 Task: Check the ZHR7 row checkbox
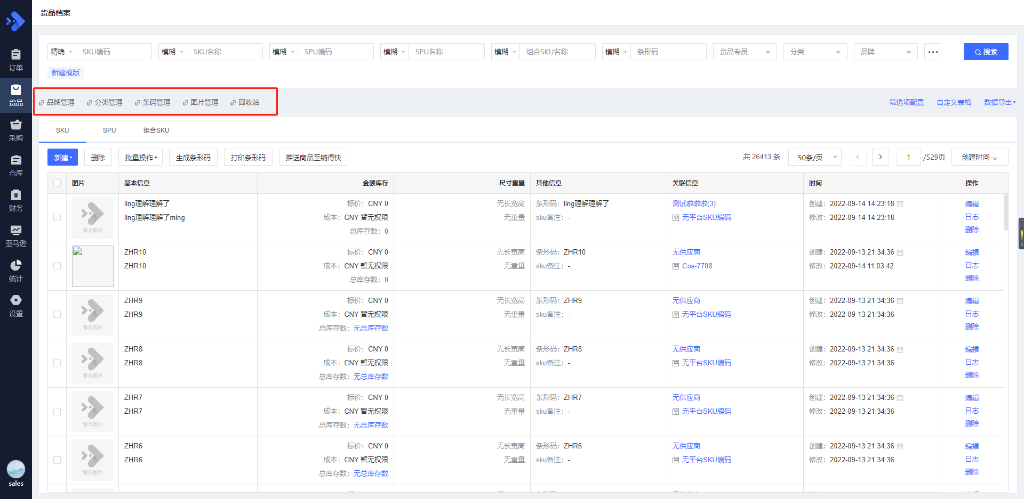pos(57,412)
